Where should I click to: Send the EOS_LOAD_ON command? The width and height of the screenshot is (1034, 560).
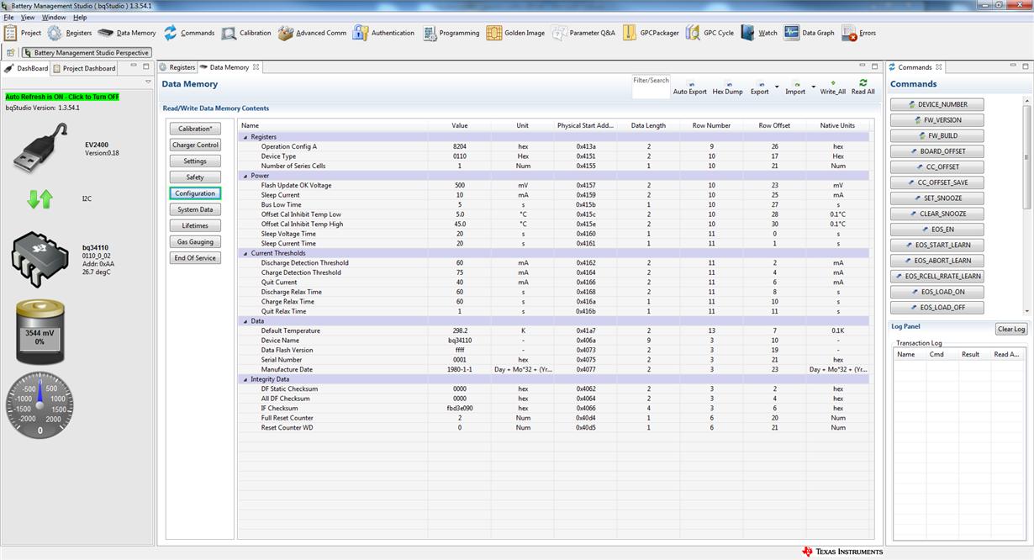(937, 292)
